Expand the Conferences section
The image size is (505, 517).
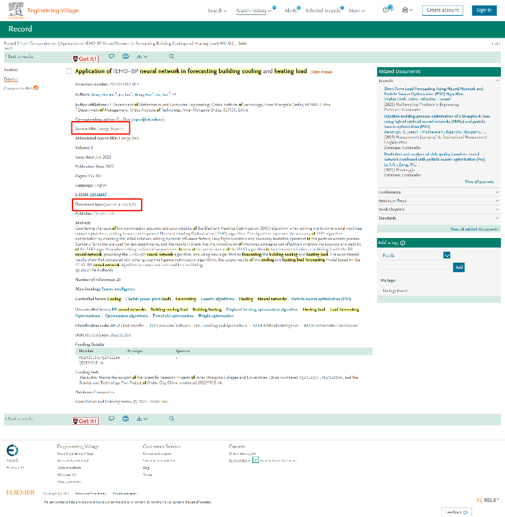tap(439, 192)
